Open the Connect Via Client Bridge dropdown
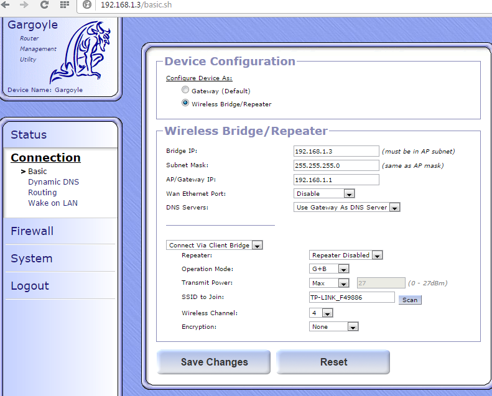 (x=215, y=245)
